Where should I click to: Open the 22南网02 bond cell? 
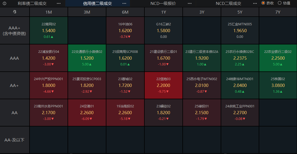(49, 31)
